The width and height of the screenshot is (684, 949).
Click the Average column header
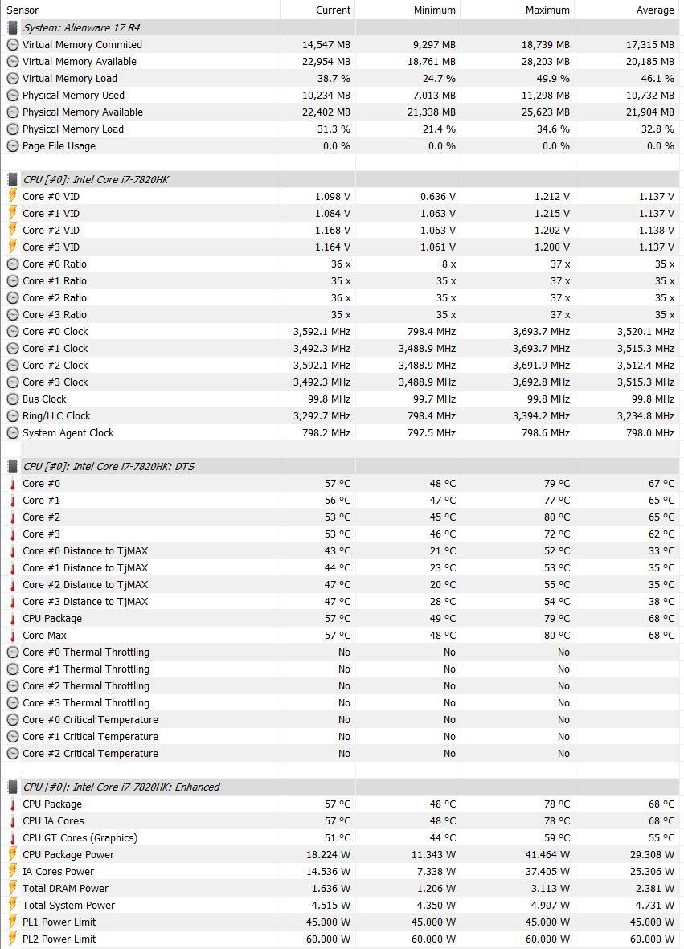tap(655, 10)
